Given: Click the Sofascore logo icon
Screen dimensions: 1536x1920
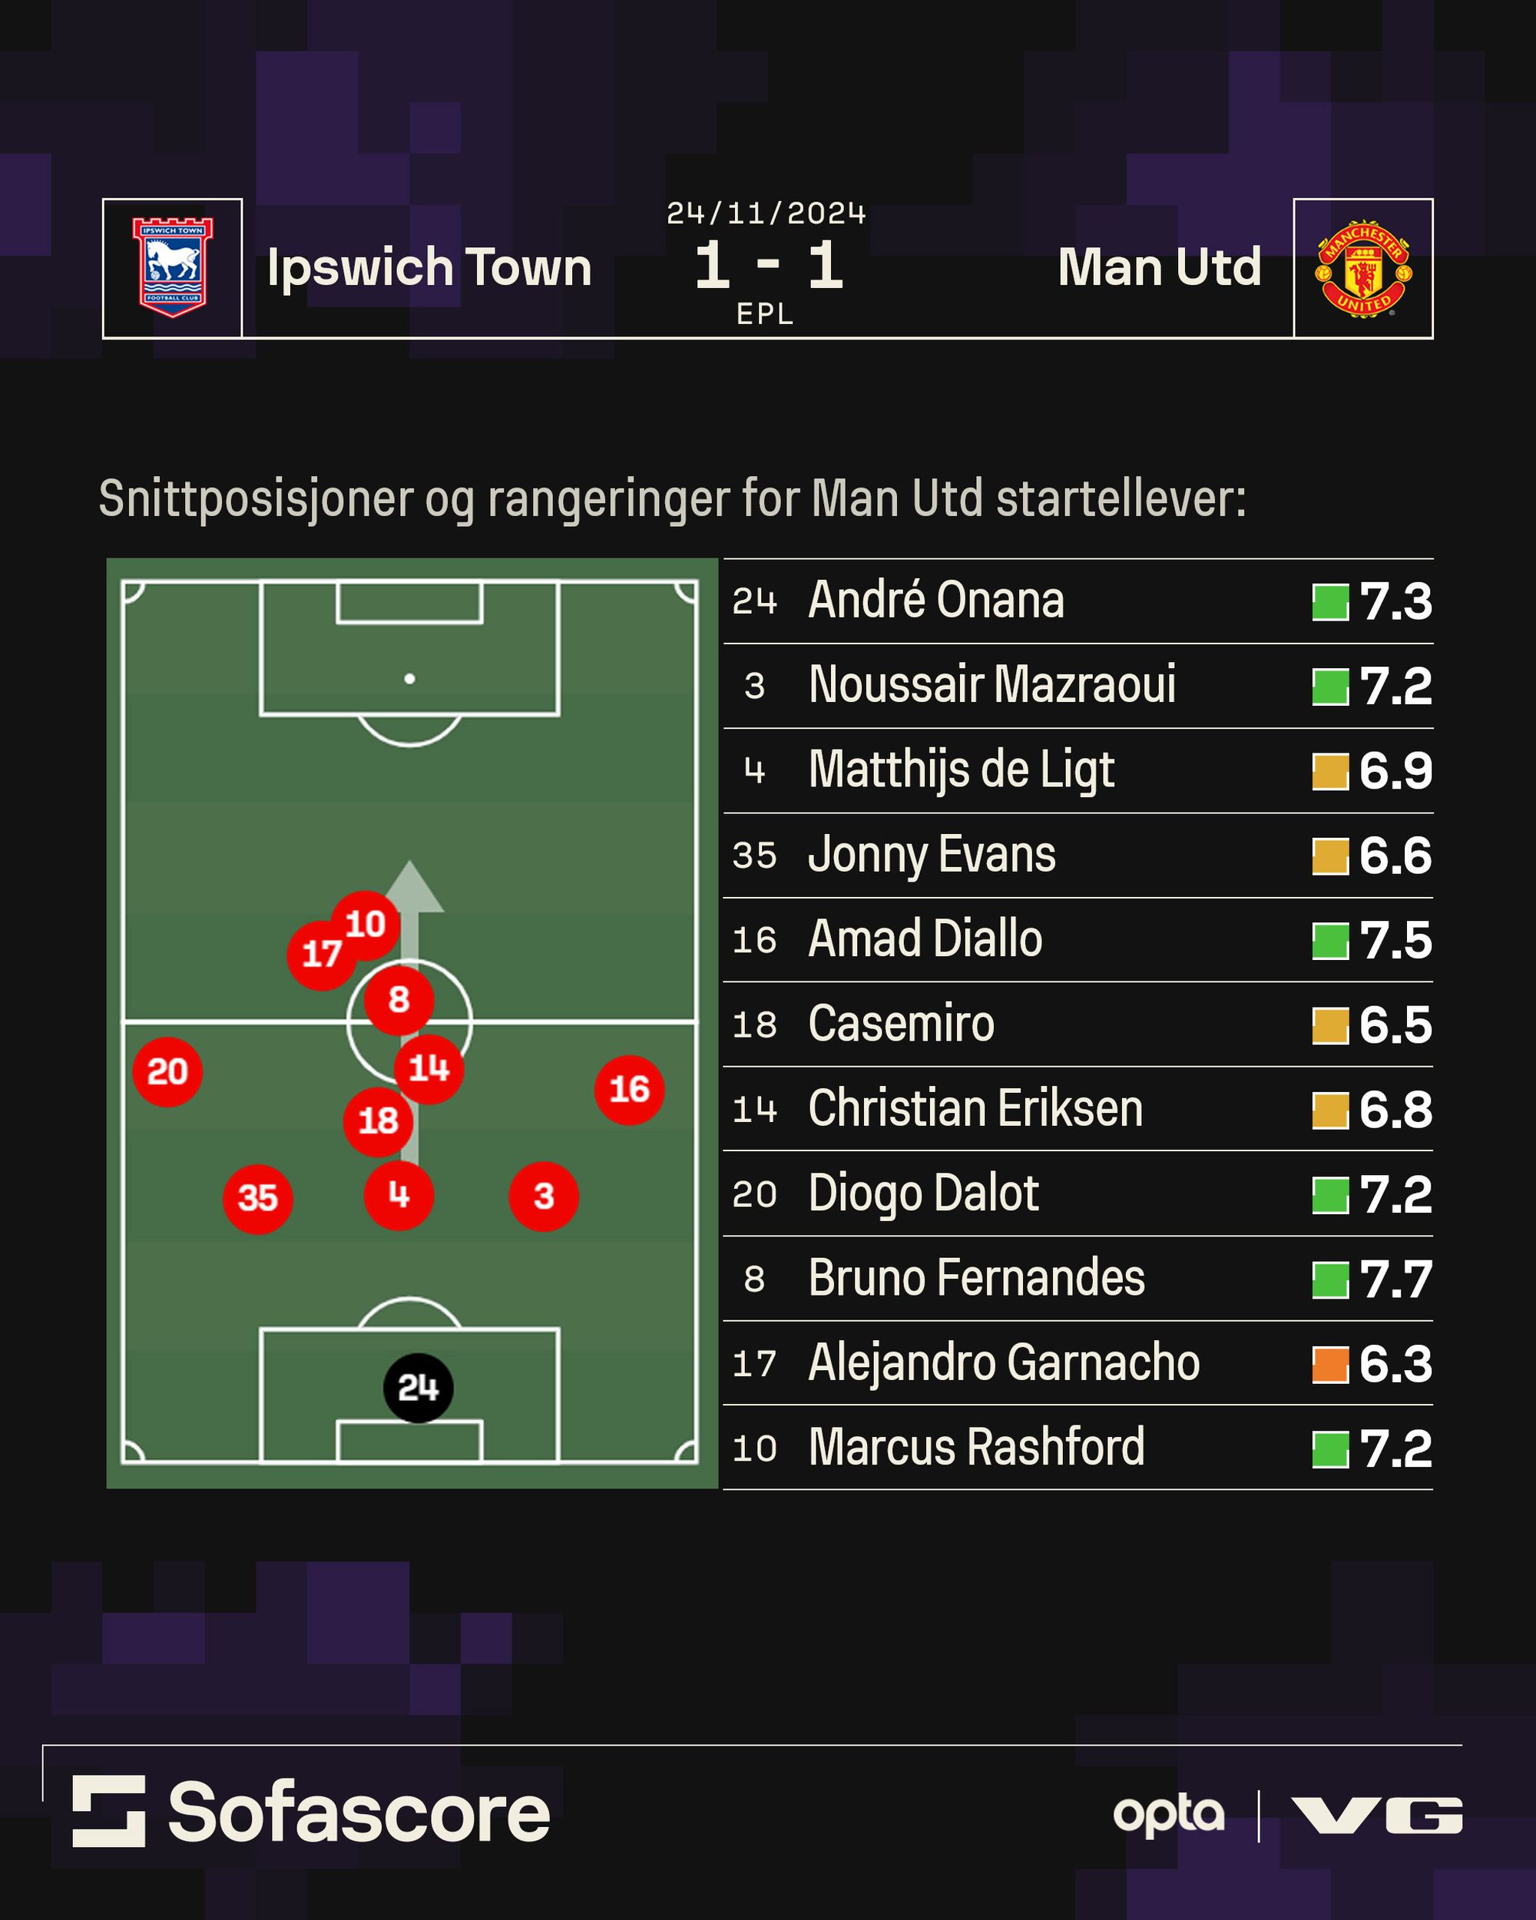Looking at the screenshot, I should point(108,1812).
